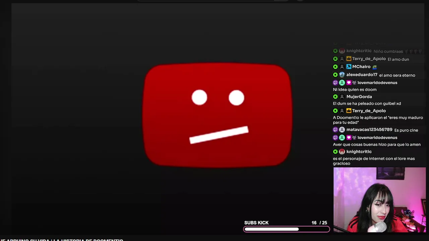Click crown badge above "A Doomentio" message
This screenshot has width=429, height=241.
(349, 111)
